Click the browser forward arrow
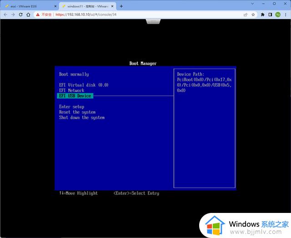 (13, 15)
